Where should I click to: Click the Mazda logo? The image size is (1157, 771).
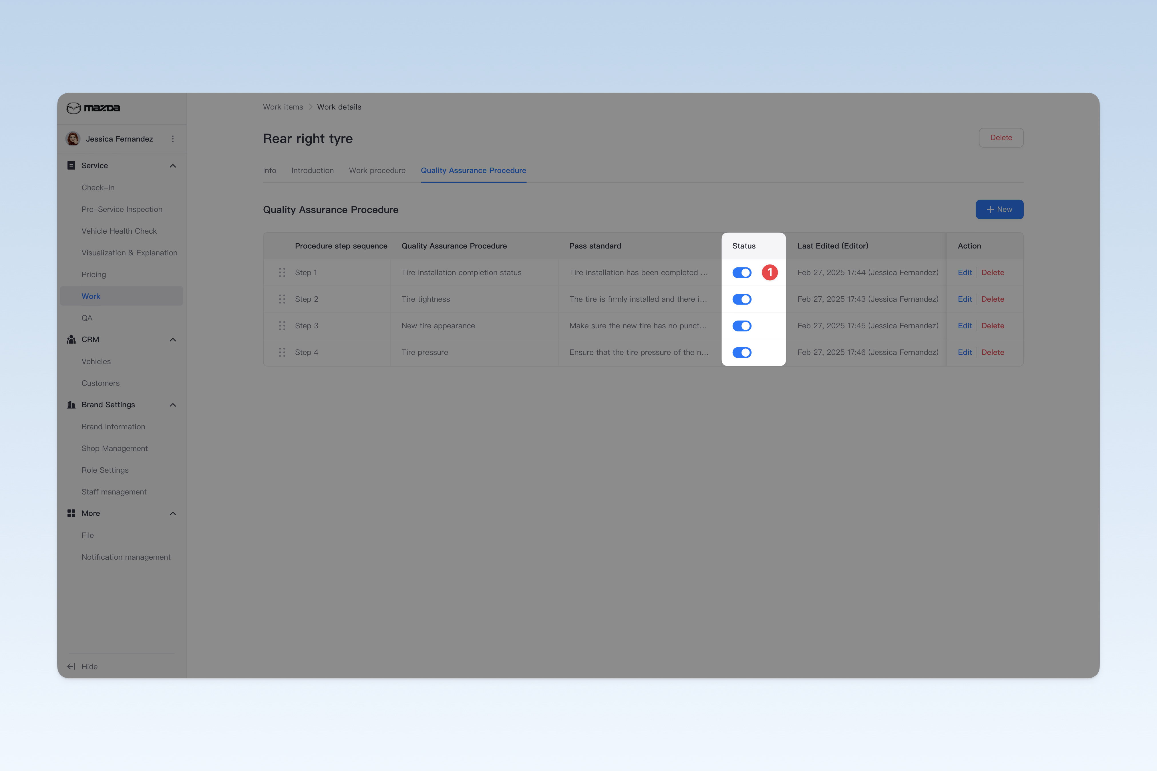click(x=94, y=108)
